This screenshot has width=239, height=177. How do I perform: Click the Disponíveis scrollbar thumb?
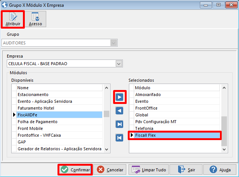pos(107,114)
